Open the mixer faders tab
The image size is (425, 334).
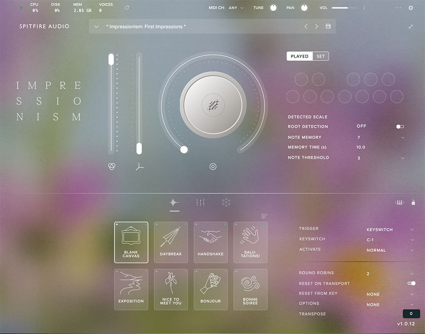click(x=200, y=202)
